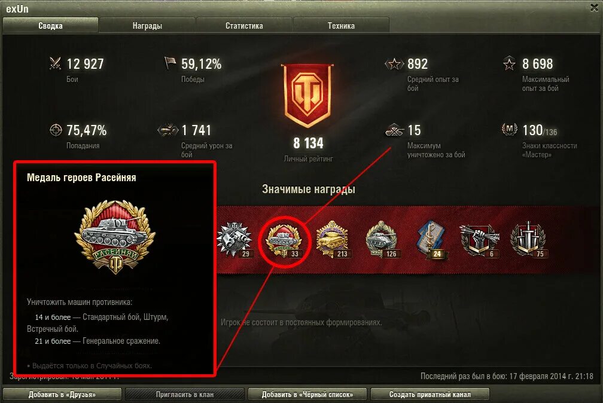The width and height of the screenshot is (603, 403).
Task: Add player via Добавить в «Друзья» button
Action: tap(62, 394)
